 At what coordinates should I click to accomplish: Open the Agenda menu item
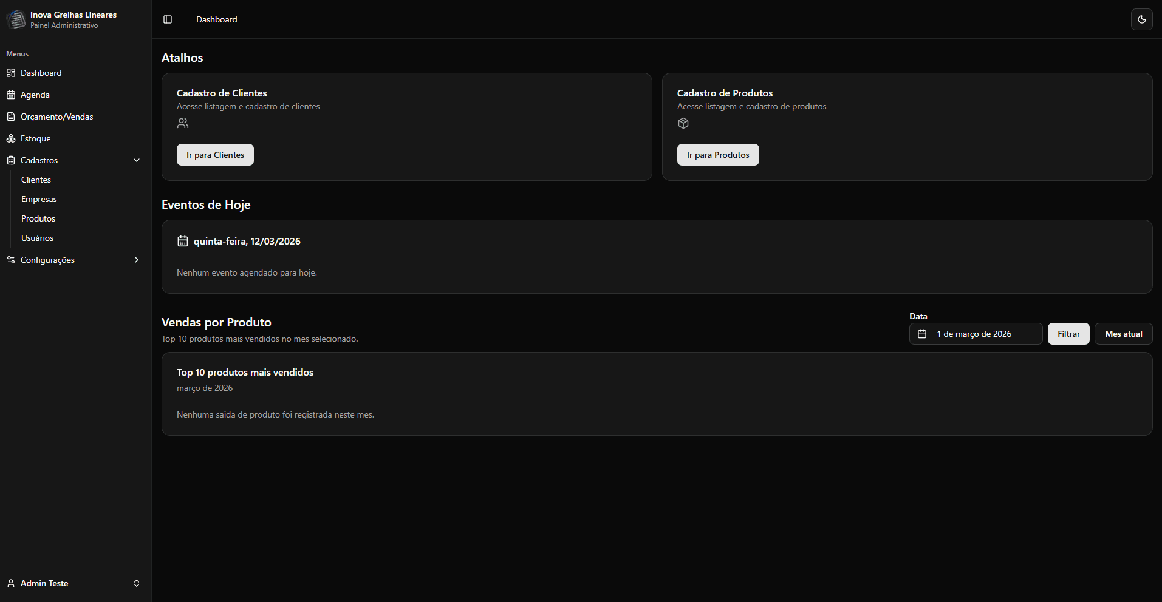(x=35, y=95)
